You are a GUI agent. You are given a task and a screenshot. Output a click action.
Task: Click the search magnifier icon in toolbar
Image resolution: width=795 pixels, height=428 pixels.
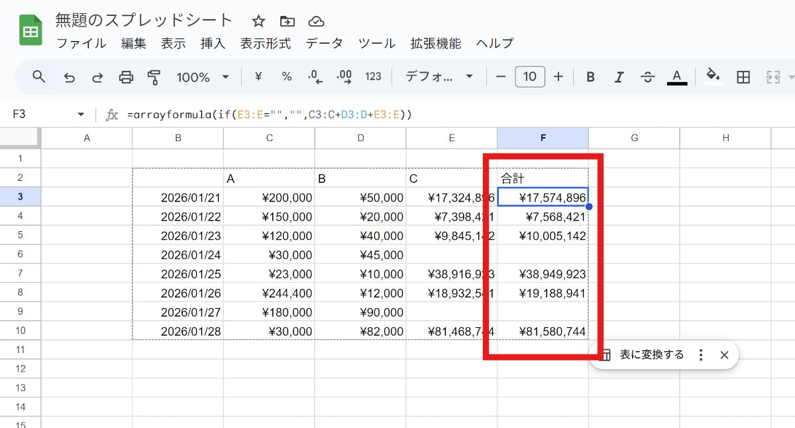coord(39,77)
